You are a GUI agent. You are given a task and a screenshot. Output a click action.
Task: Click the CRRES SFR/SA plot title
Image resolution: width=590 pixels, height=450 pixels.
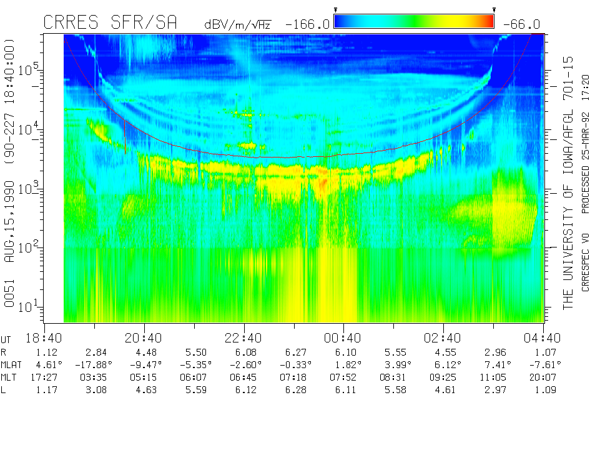tap(110, 22)
